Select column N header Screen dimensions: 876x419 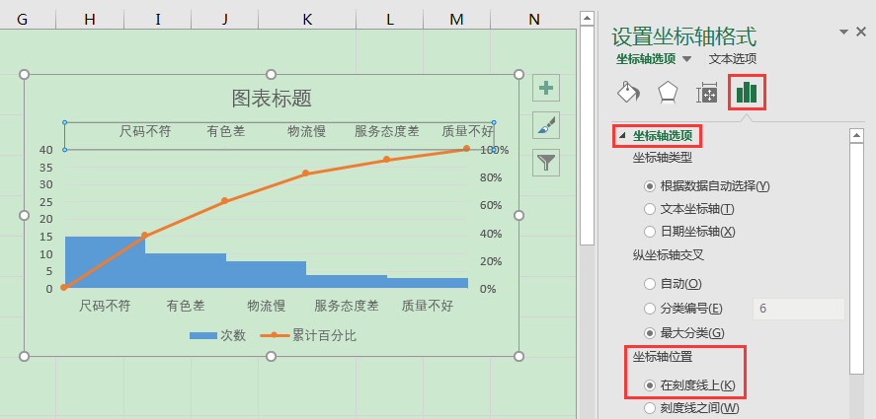[534, 19]
